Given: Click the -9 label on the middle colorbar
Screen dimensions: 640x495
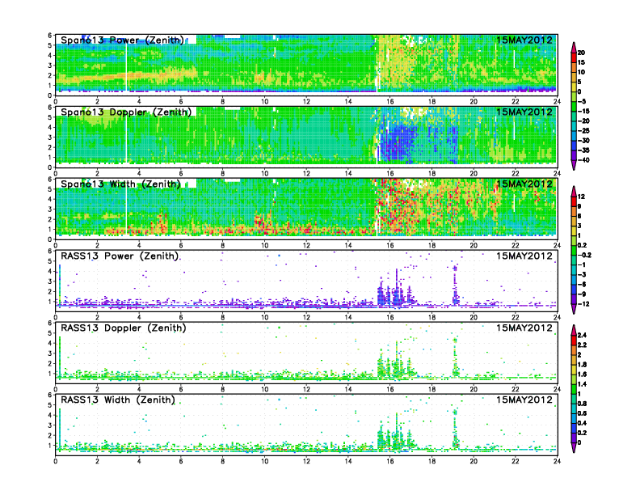Looking at the screenshot, I should tap(582, 294).
